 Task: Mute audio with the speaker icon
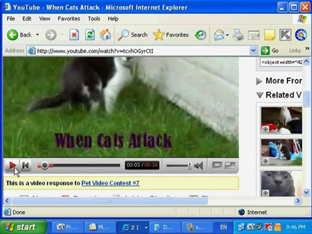pyautogui.click(x=198, y=166)
